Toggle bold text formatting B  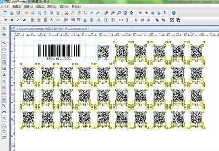pyautogui.click(x=12, y=20)
